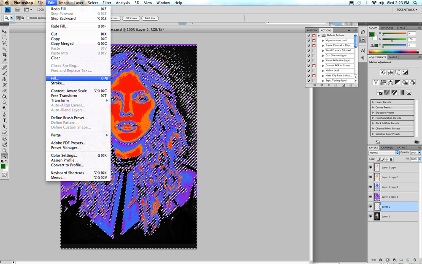
Task: Expand Curves Presets list
Action: (373, 107)
